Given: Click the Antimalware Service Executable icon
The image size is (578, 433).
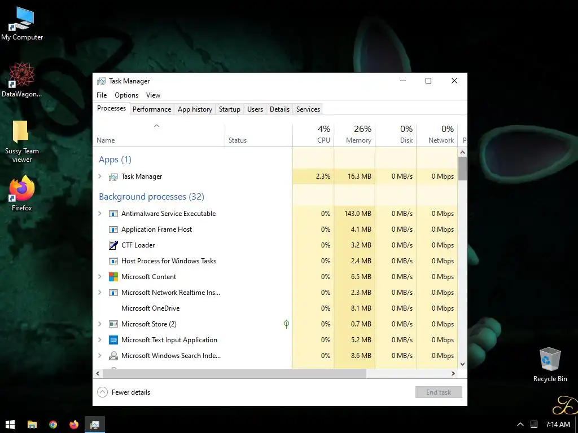Looking at the screenshot, I should pyautogui.click(x=113, y=214).
